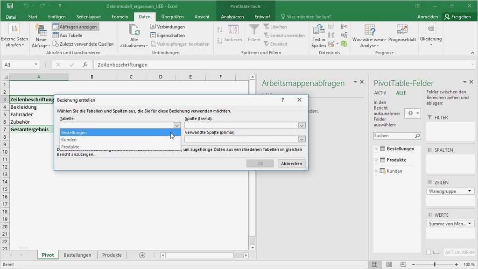Image resolution: width=478 pixels, height=269 pixels.
Task: Click the Normal view icon in status bar
Action: 375,264
